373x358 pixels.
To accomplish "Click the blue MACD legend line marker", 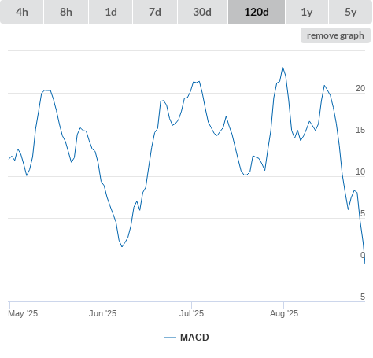I will tap(170, 338).
